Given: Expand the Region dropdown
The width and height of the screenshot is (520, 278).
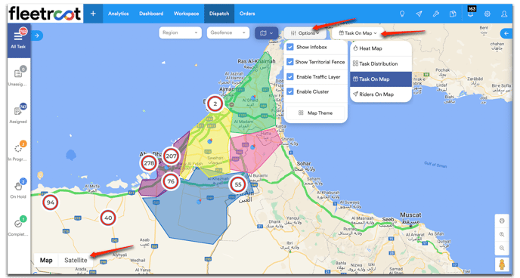Looking at the screenshot, I should click(x=180, y=32).
